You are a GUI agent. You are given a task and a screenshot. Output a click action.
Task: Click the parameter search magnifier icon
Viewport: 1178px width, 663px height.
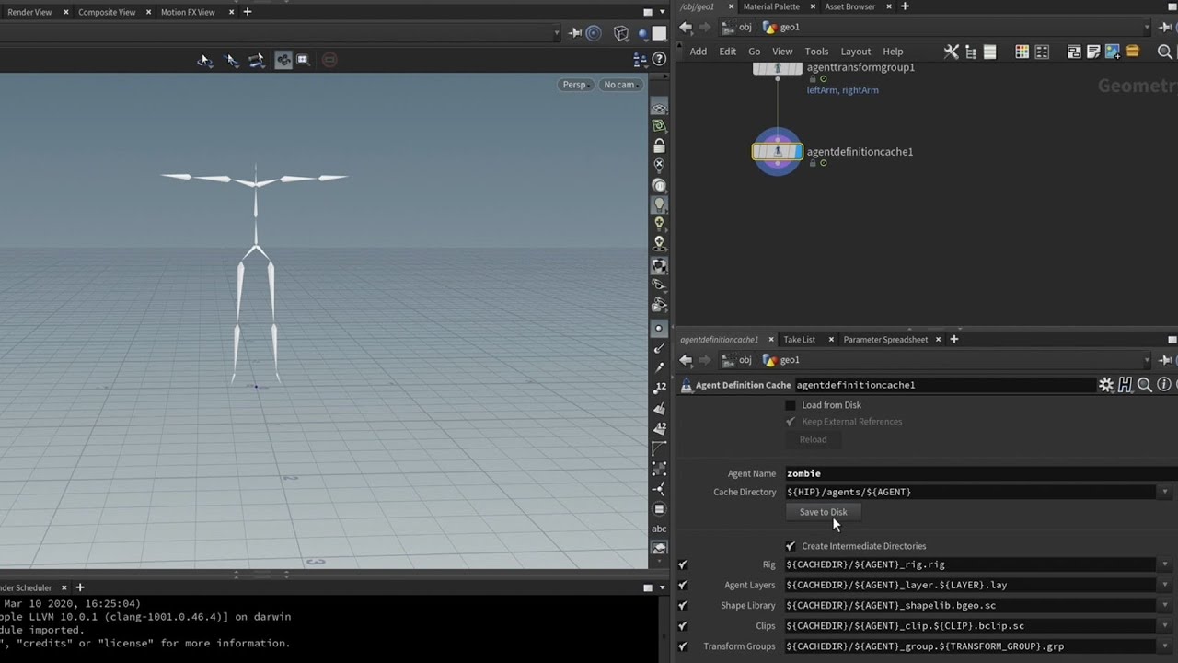click(x=1145, y=385)
